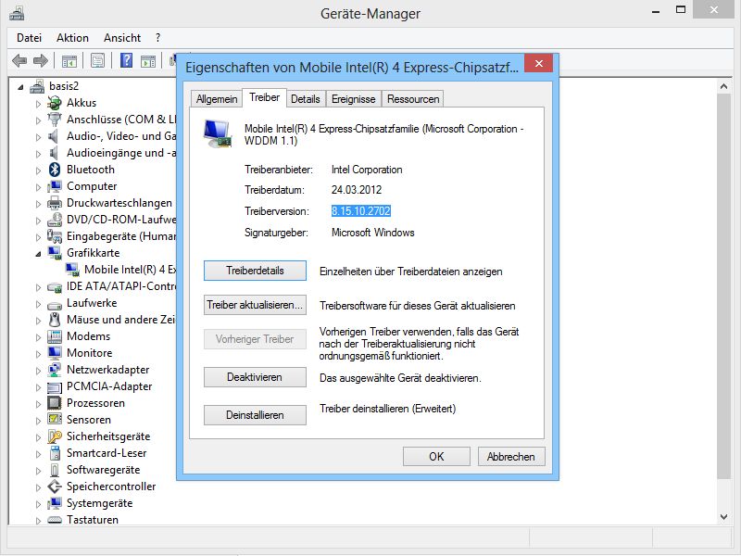Click the Properties sheet toolbar icon
Image resolution: width=741 pixels, height=556 pixels.
97,60
